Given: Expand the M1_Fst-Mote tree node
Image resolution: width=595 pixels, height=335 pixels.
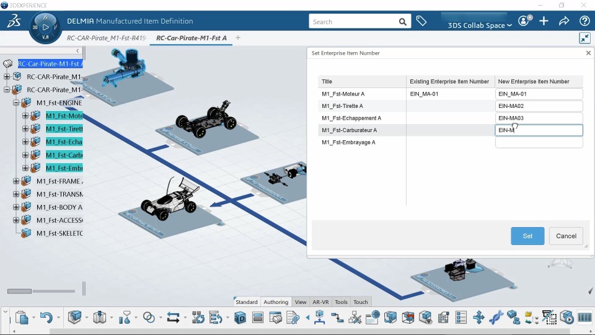Looking at the screenshot, I should tap(25, 115).
